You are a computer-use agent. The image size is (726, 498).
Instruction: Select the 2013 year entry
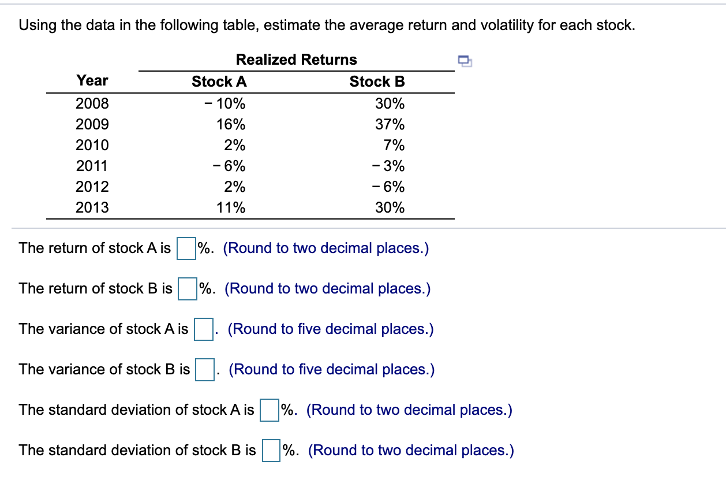(x=92, y=207)
